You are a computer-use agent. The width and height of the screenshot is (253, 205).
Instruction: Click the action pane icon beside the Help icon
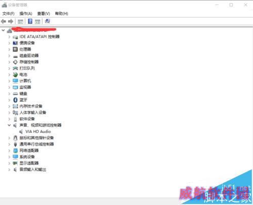point(37,22)
